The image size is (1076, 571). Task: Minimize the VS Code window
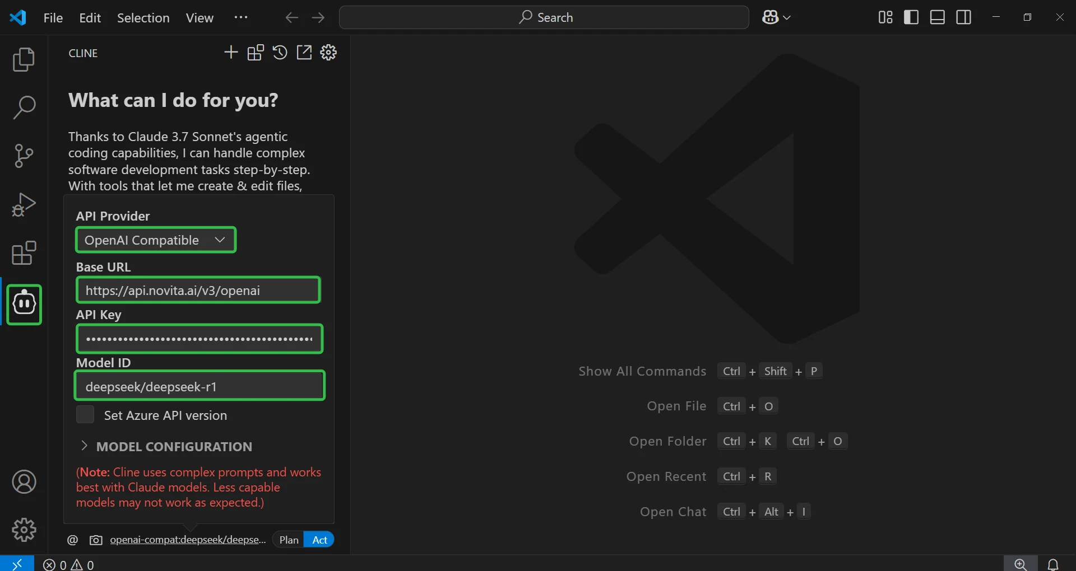(x=996, y=17)
